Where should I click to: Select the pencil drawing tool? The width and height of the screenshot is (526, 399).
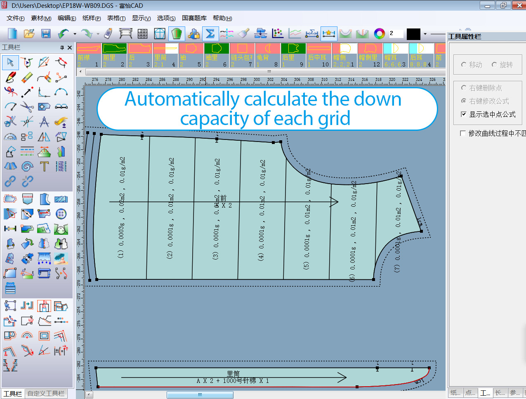tap(10, 77)
